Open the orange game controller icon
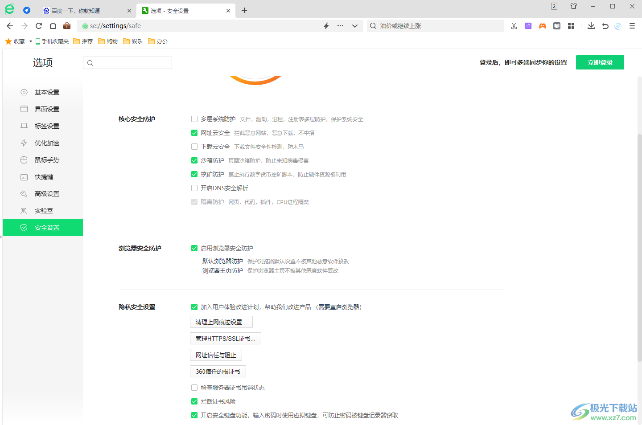Viewport: 642px width, 425px height. [x=543, y=26]
